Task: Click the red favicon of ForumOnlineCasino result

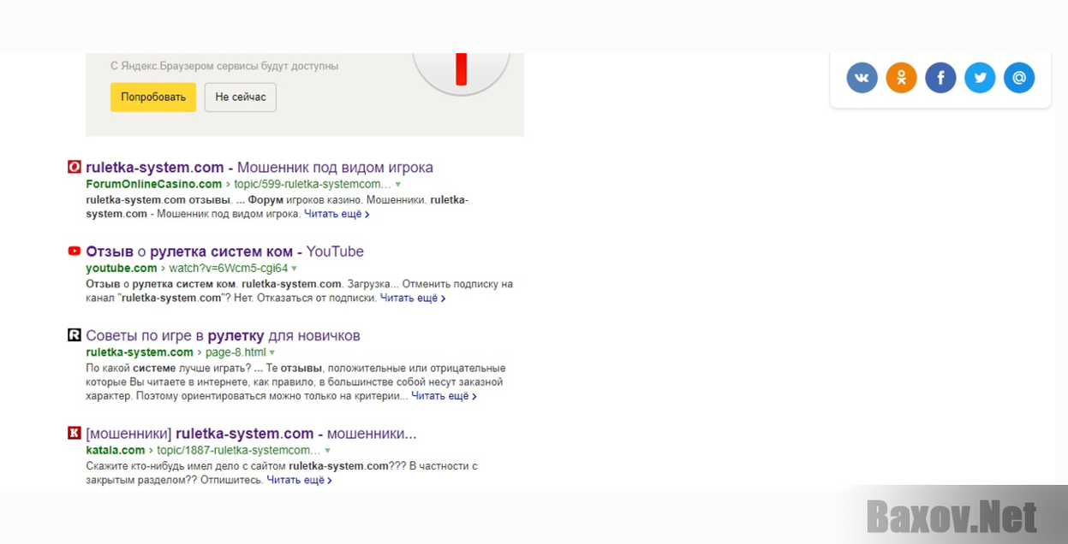Action: [x=75, y=167]
